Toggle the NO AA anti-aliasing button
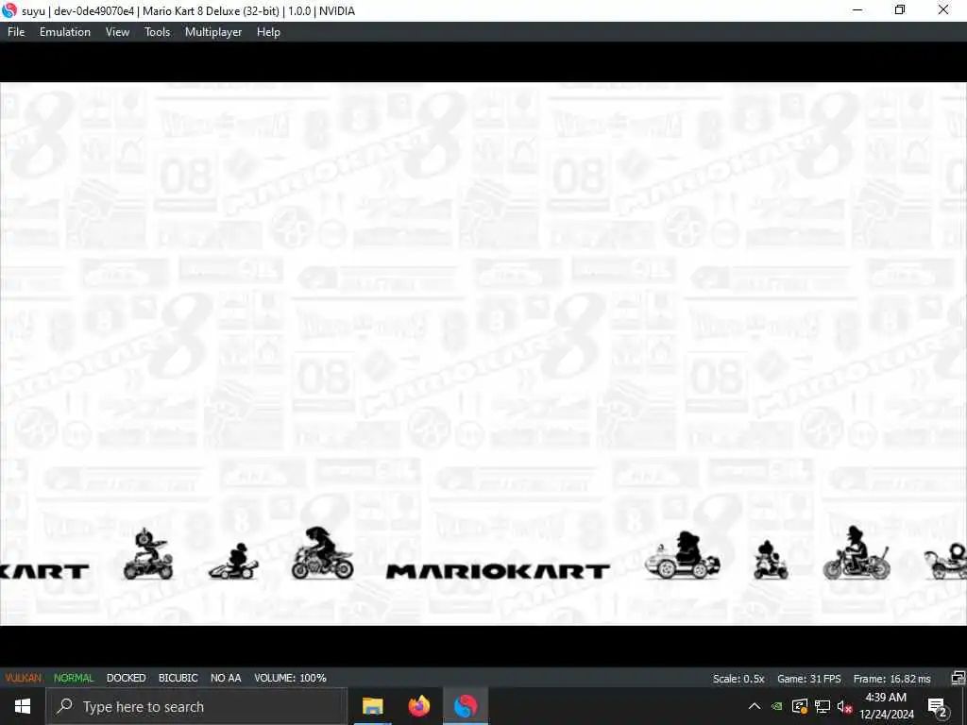967x725 pixels. [226, 678]
